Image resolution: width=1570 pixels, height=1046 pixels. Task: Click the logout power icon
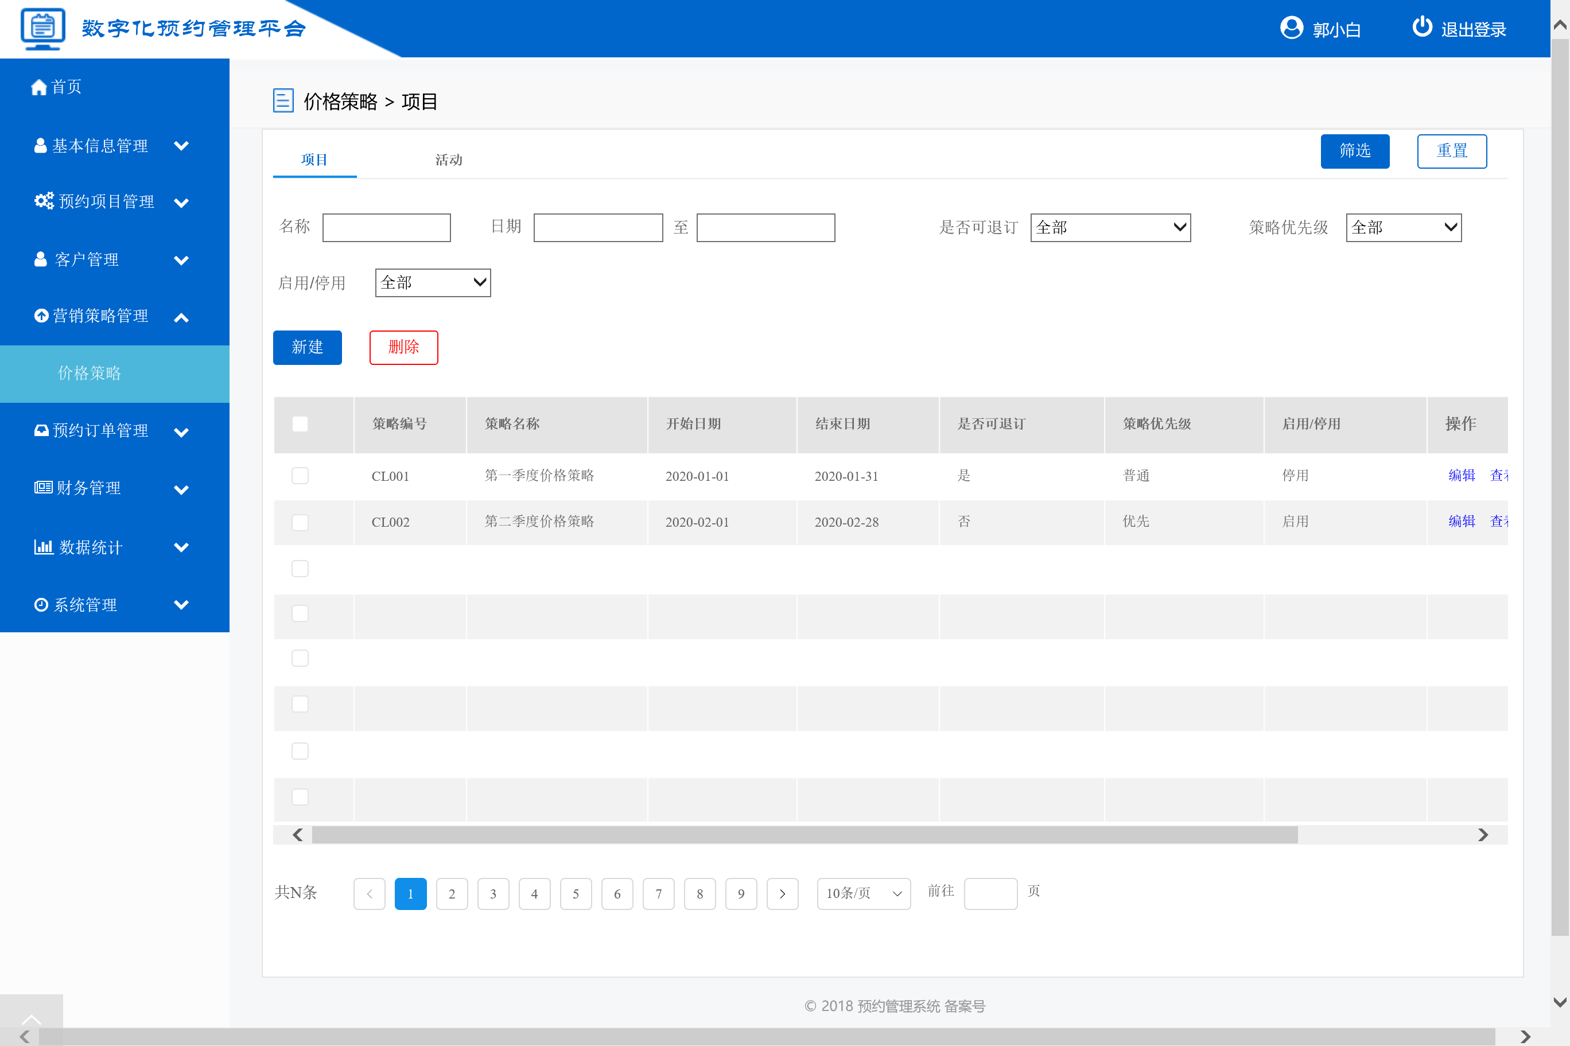pos(1422,27)
